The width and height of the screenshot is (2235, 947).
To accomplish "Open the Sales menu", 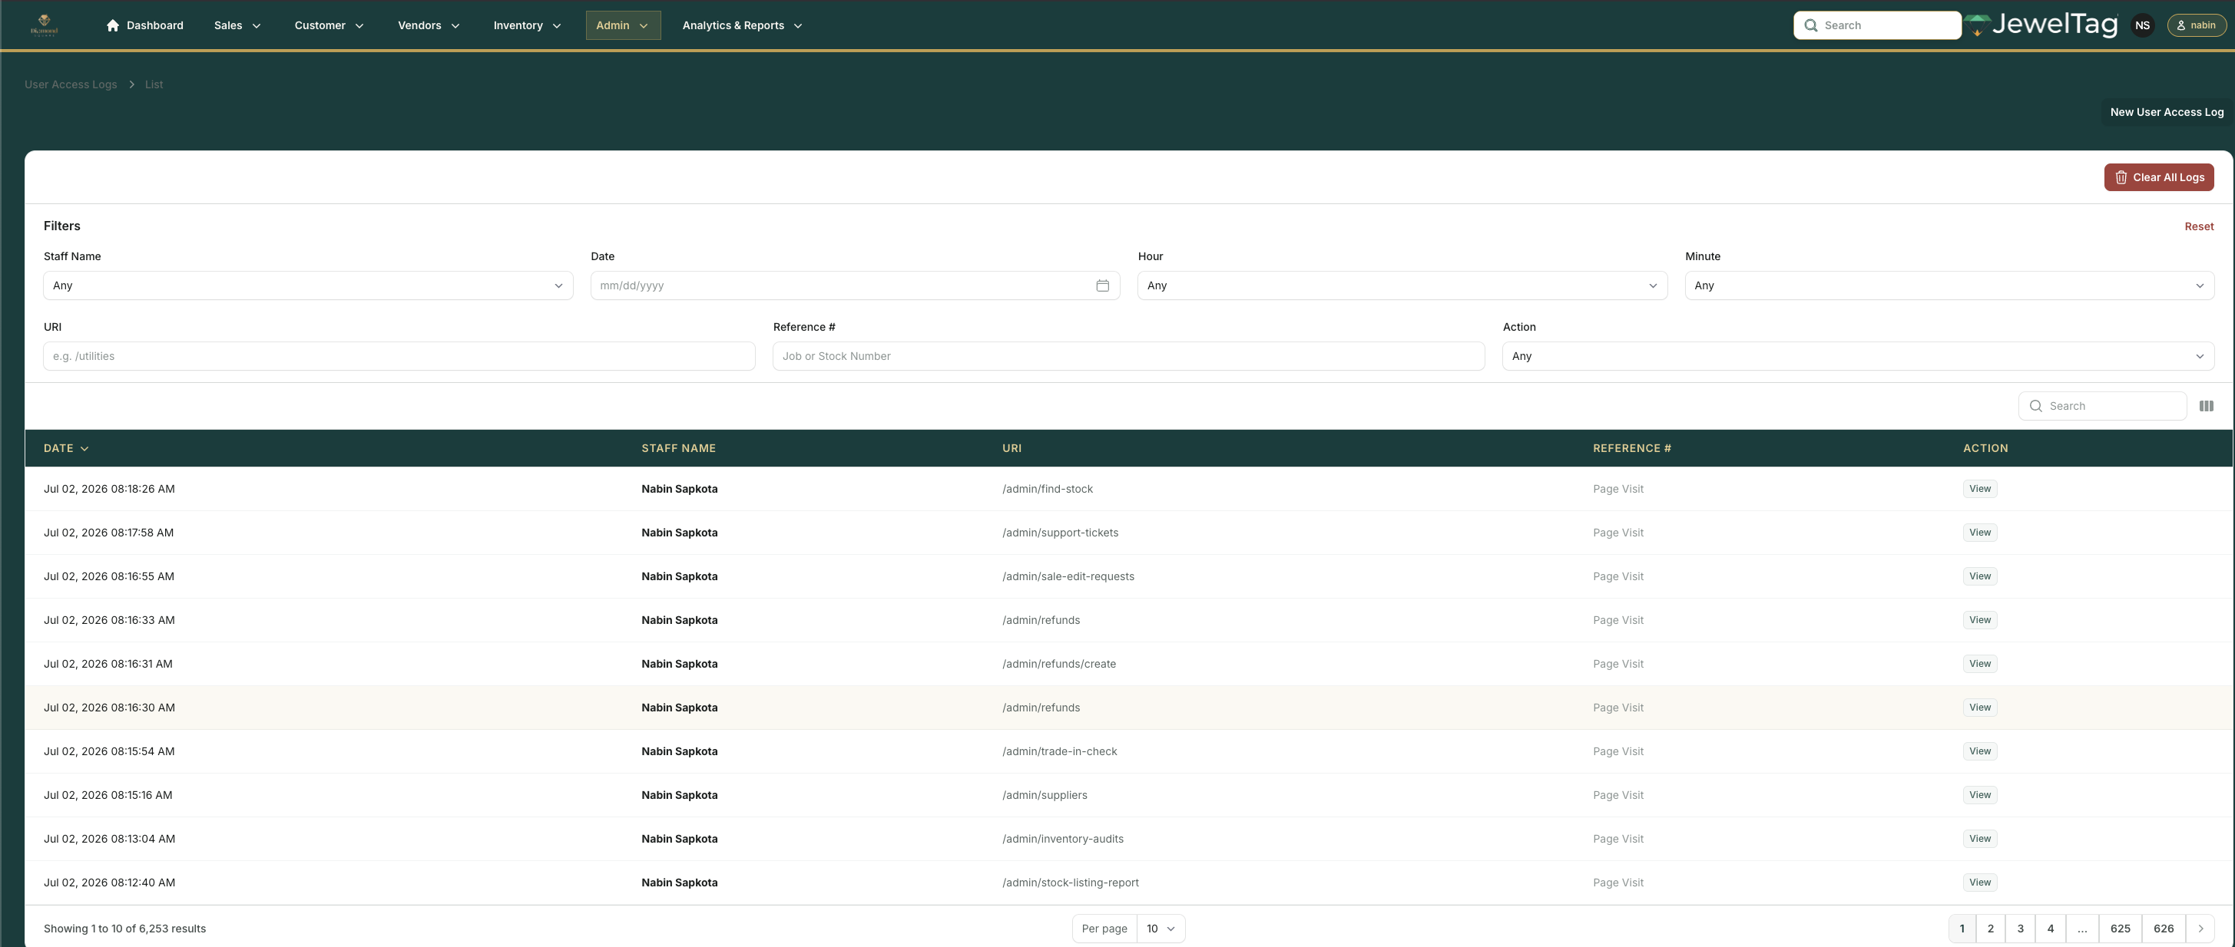I will 238,25.
